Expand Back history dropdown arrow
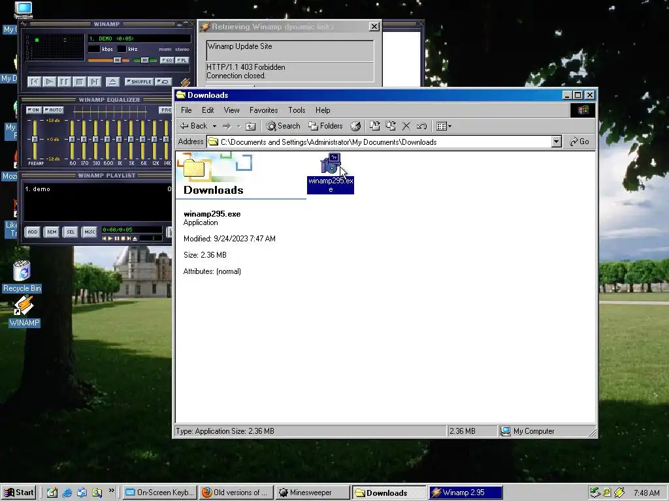Screen dimensions: 669x501 pos(214,126)
